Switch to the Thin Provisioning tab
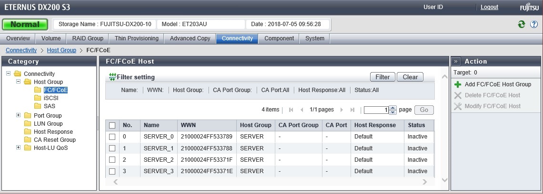The image size is (543, 194). coord(136,38)
